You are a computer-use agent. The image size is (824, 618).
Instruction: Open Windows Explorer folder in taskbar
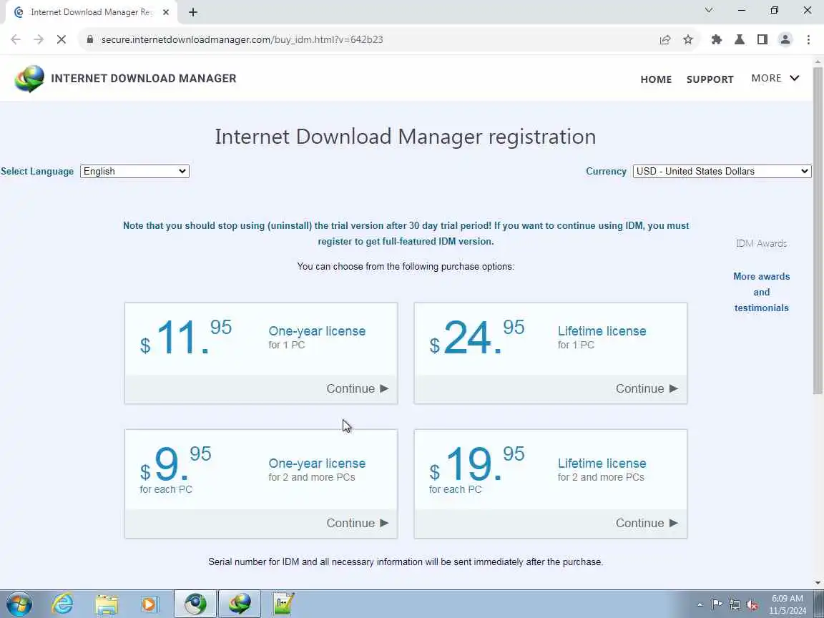[106, 604]
